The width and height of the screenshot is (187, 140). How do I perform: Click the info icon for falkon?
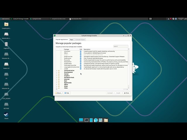[x=81, y=53]
